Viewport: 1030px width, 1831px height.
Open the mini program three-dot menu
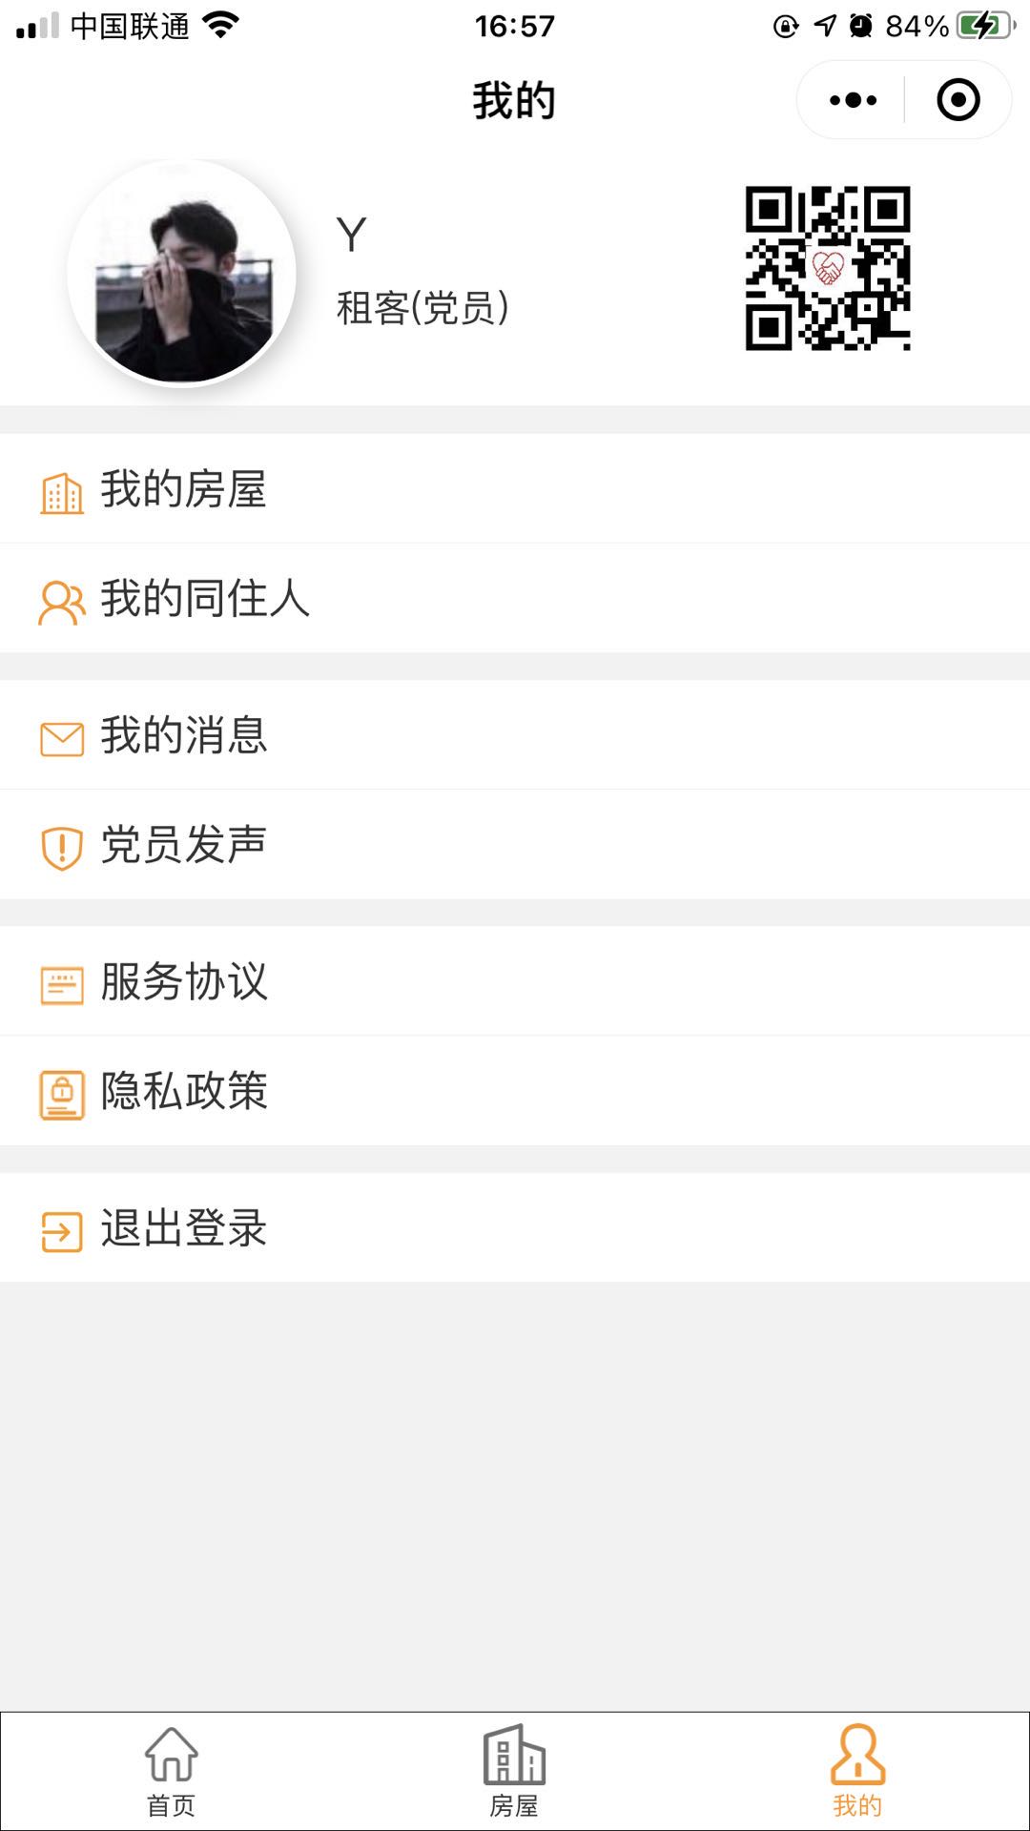pyautogui.click(x=853, y=100)
